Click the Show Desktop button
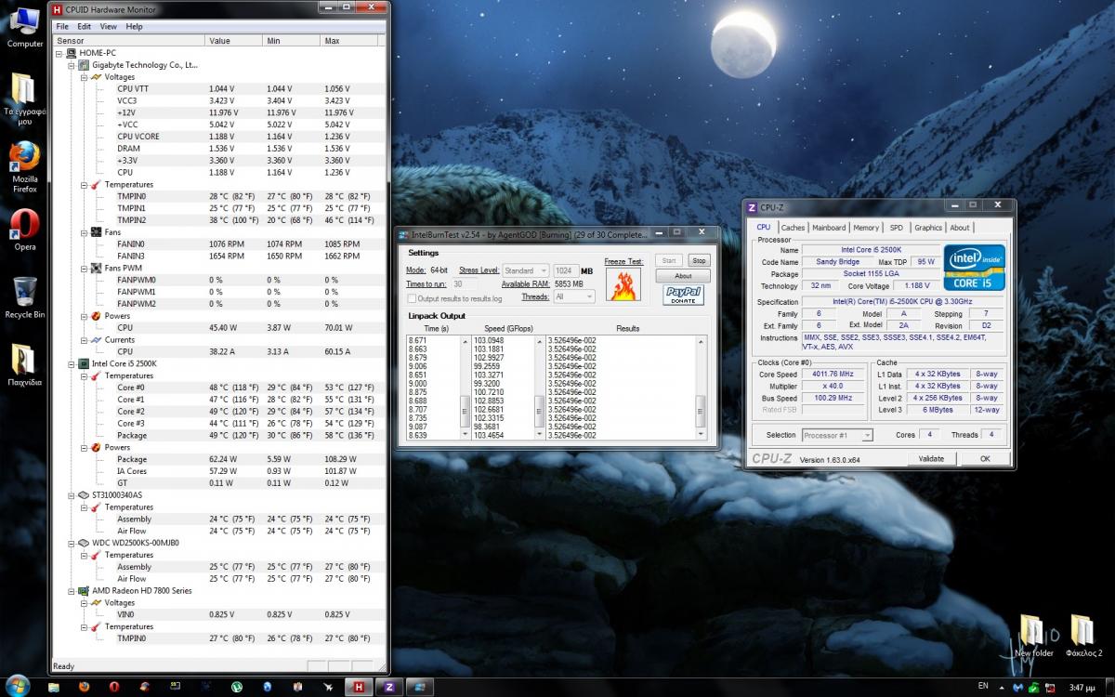Image resolution: width=1115 pixels, height=697 pixels. tap(1109, 687)
